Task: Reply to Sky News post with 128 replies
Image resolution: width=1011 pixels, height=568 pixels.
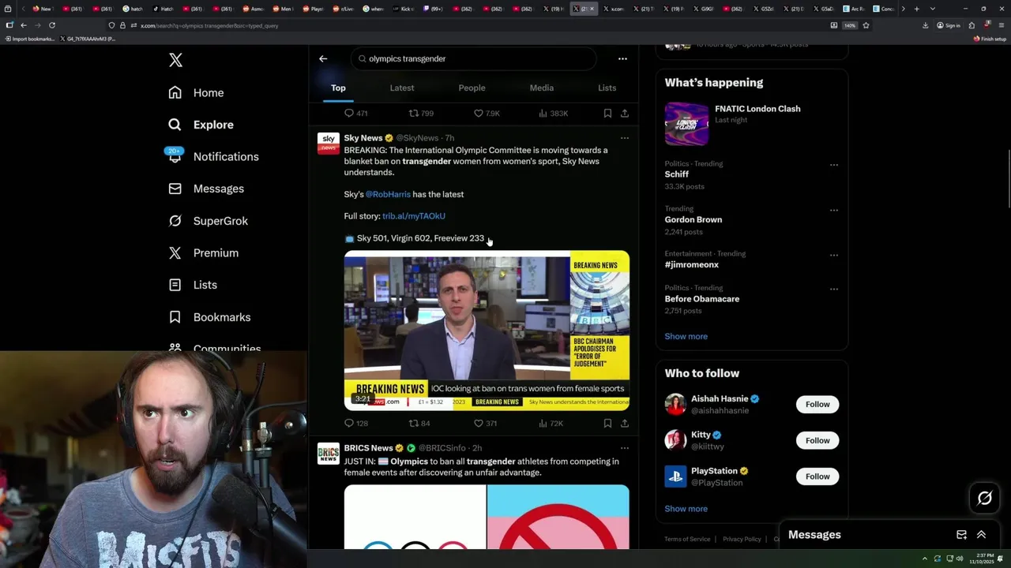Action: (x=356, y=424)
